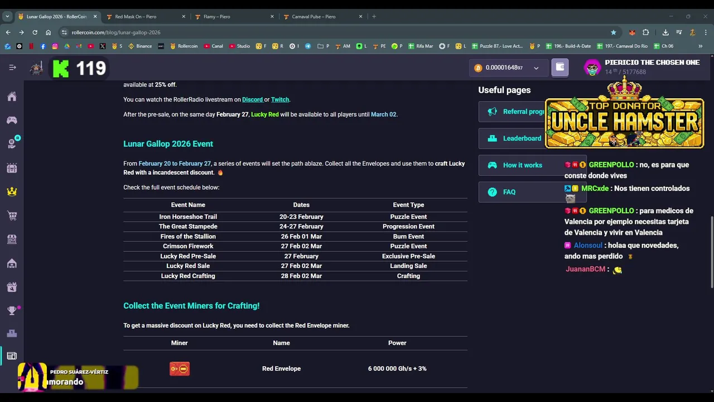714x402 pixels.
Task: Open Facebook bookmark icon
Action: click(43, 46)
